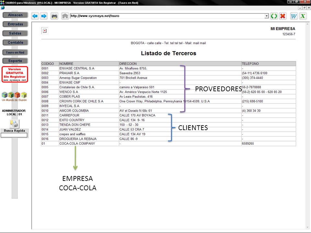Refresh the page with green arrows icon
Viewport: 311px width, 233px height.
(274, 16)
